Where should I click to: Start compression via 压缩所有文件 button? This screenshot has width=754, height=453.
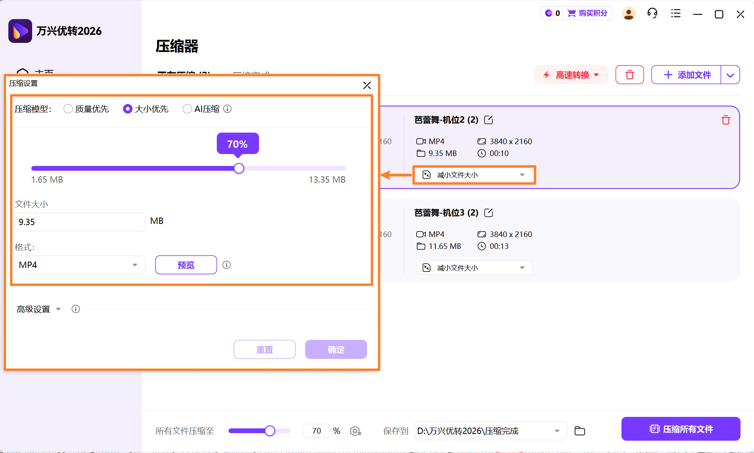680,429
